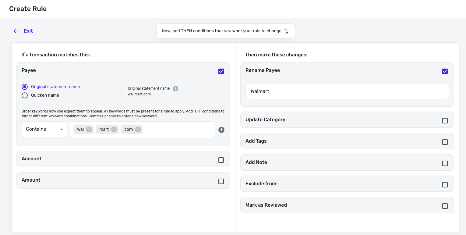Remove the "com" keyword chip
The image size is (466, 235).
138,130
